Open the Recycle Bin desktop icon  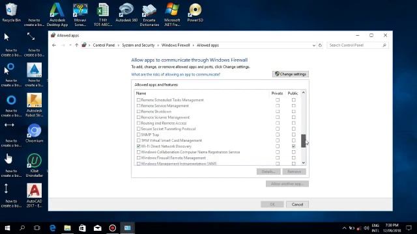[x=11, y=12]
